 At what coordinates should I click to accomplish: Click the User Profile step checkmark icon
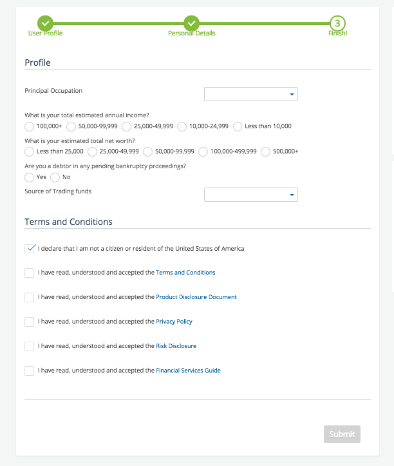[x=46, y=23]
